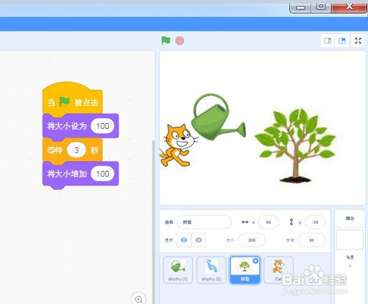Click the horizontal x-position arrows icon
This screenshot has height=304, width=368.
(245, 222)
